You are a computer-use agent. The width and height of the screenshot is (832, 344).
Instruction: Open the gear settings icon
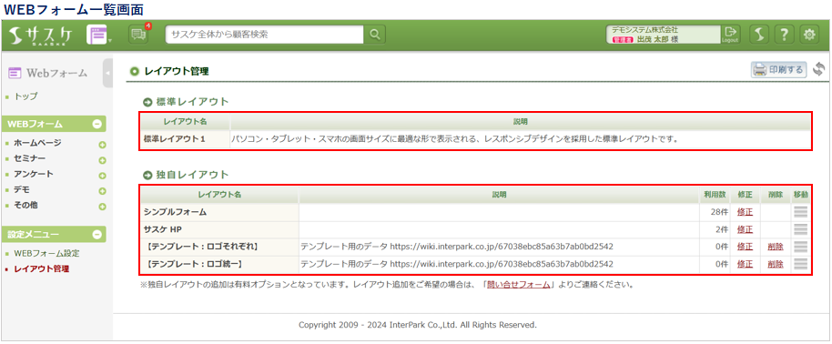(x=809, y=35)
